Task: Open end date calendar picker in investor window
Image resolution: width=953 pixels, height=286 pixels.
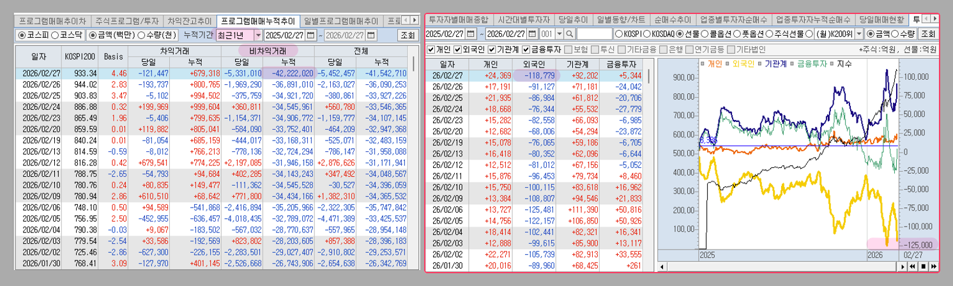Action: point(533,33)
